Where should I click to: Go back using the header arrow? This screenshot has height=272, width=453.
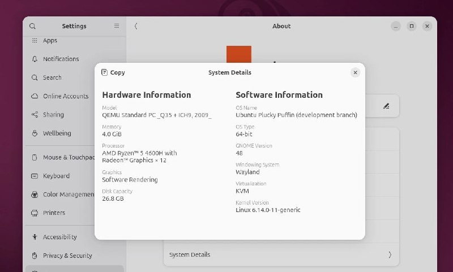click(136, 26)
